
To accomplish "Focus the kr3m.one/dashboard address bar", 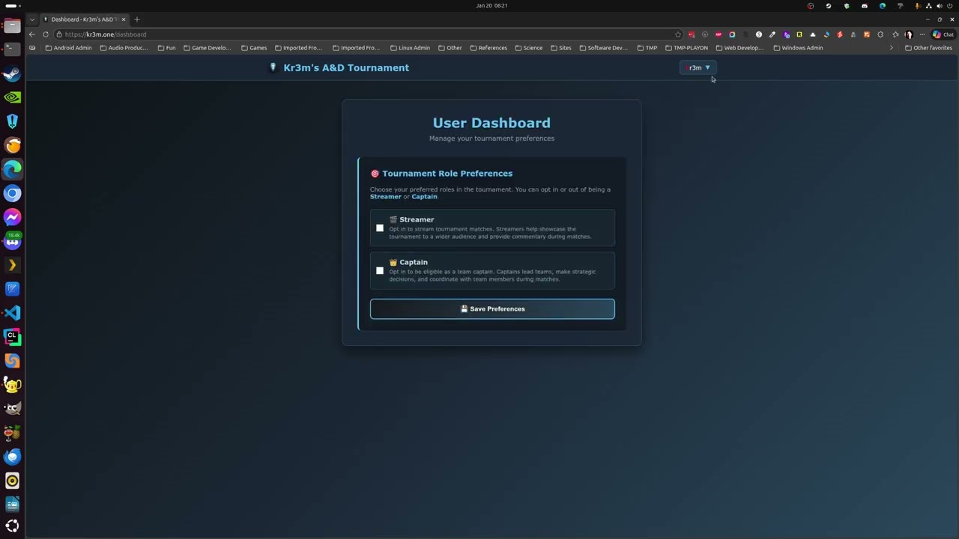I will 367,34.
